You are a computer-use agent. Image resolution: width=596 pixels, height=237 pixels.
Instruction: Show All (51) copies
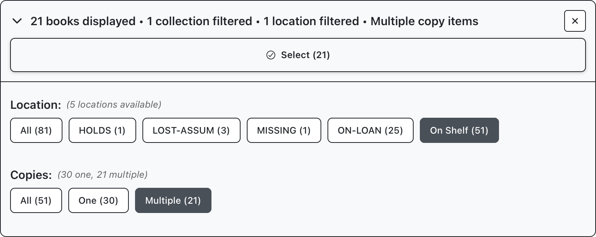pyautogui.click(x=36, y=201)
